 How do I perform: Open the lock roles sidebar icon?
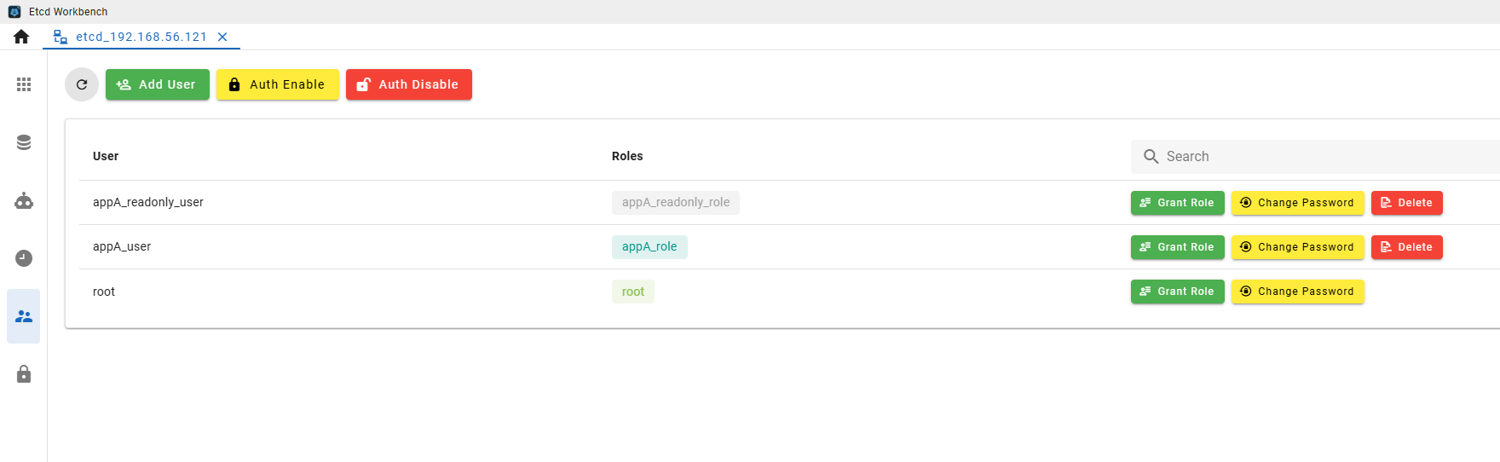click(x=24, y=374)
